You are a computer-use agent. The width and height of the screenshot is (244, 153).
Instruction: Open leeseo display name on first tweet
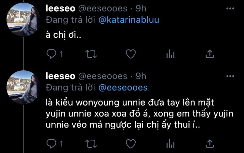pos(61,8)
